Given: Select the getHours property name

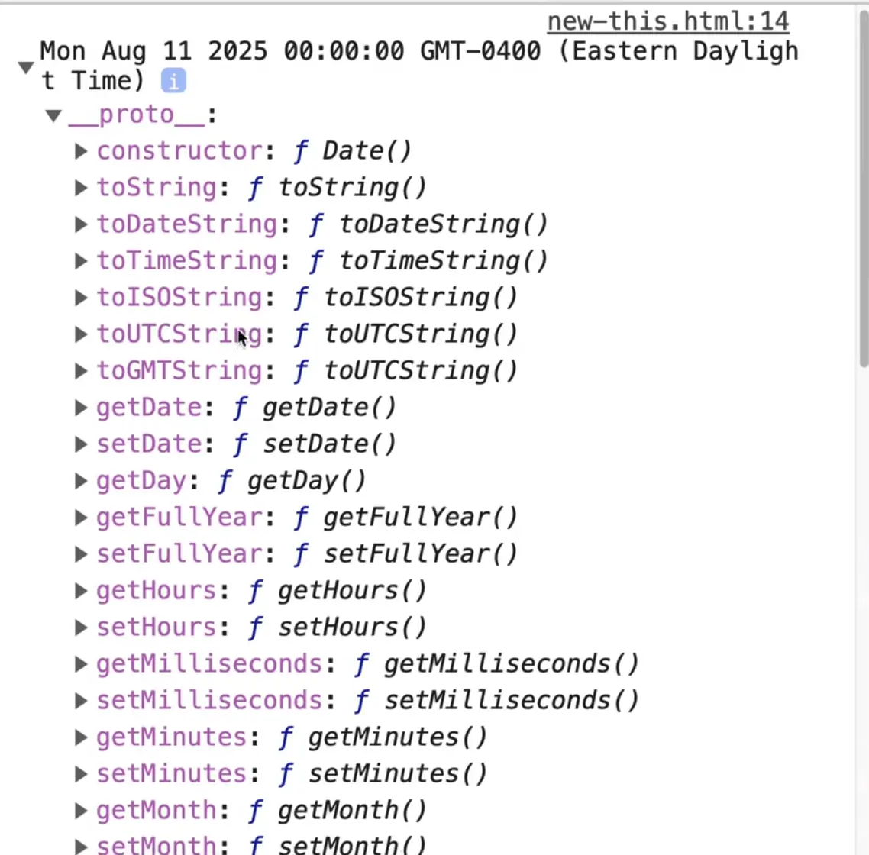Looking at the screenshot, I should tap(157, 591).
